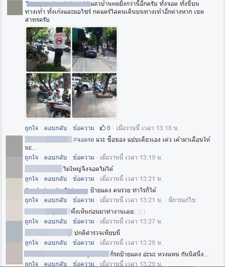
Task: Click the thumbs-up like count icon
Action: click(103, 128)
